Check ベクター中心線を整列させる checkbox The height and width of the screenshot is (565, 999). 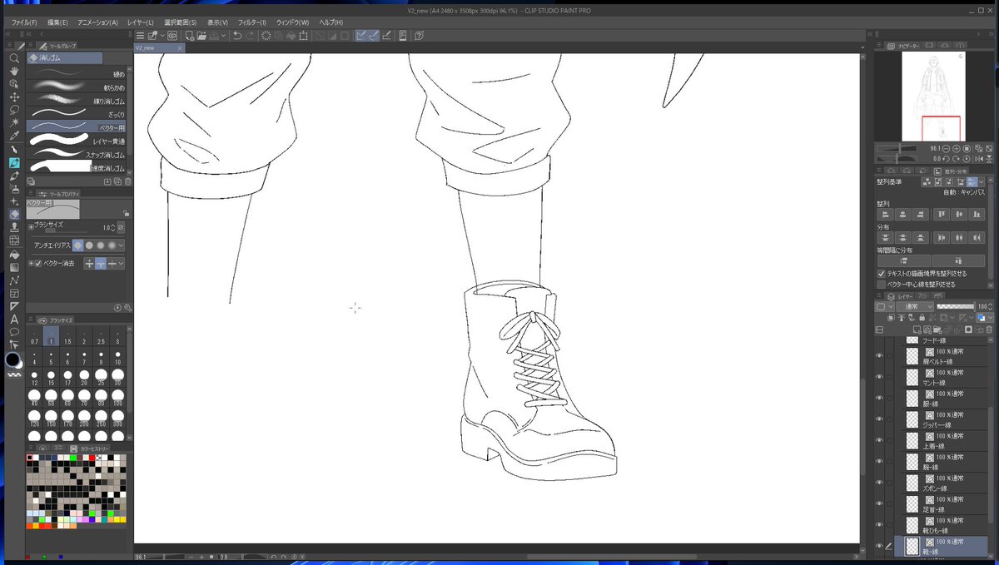pos(882,285)
